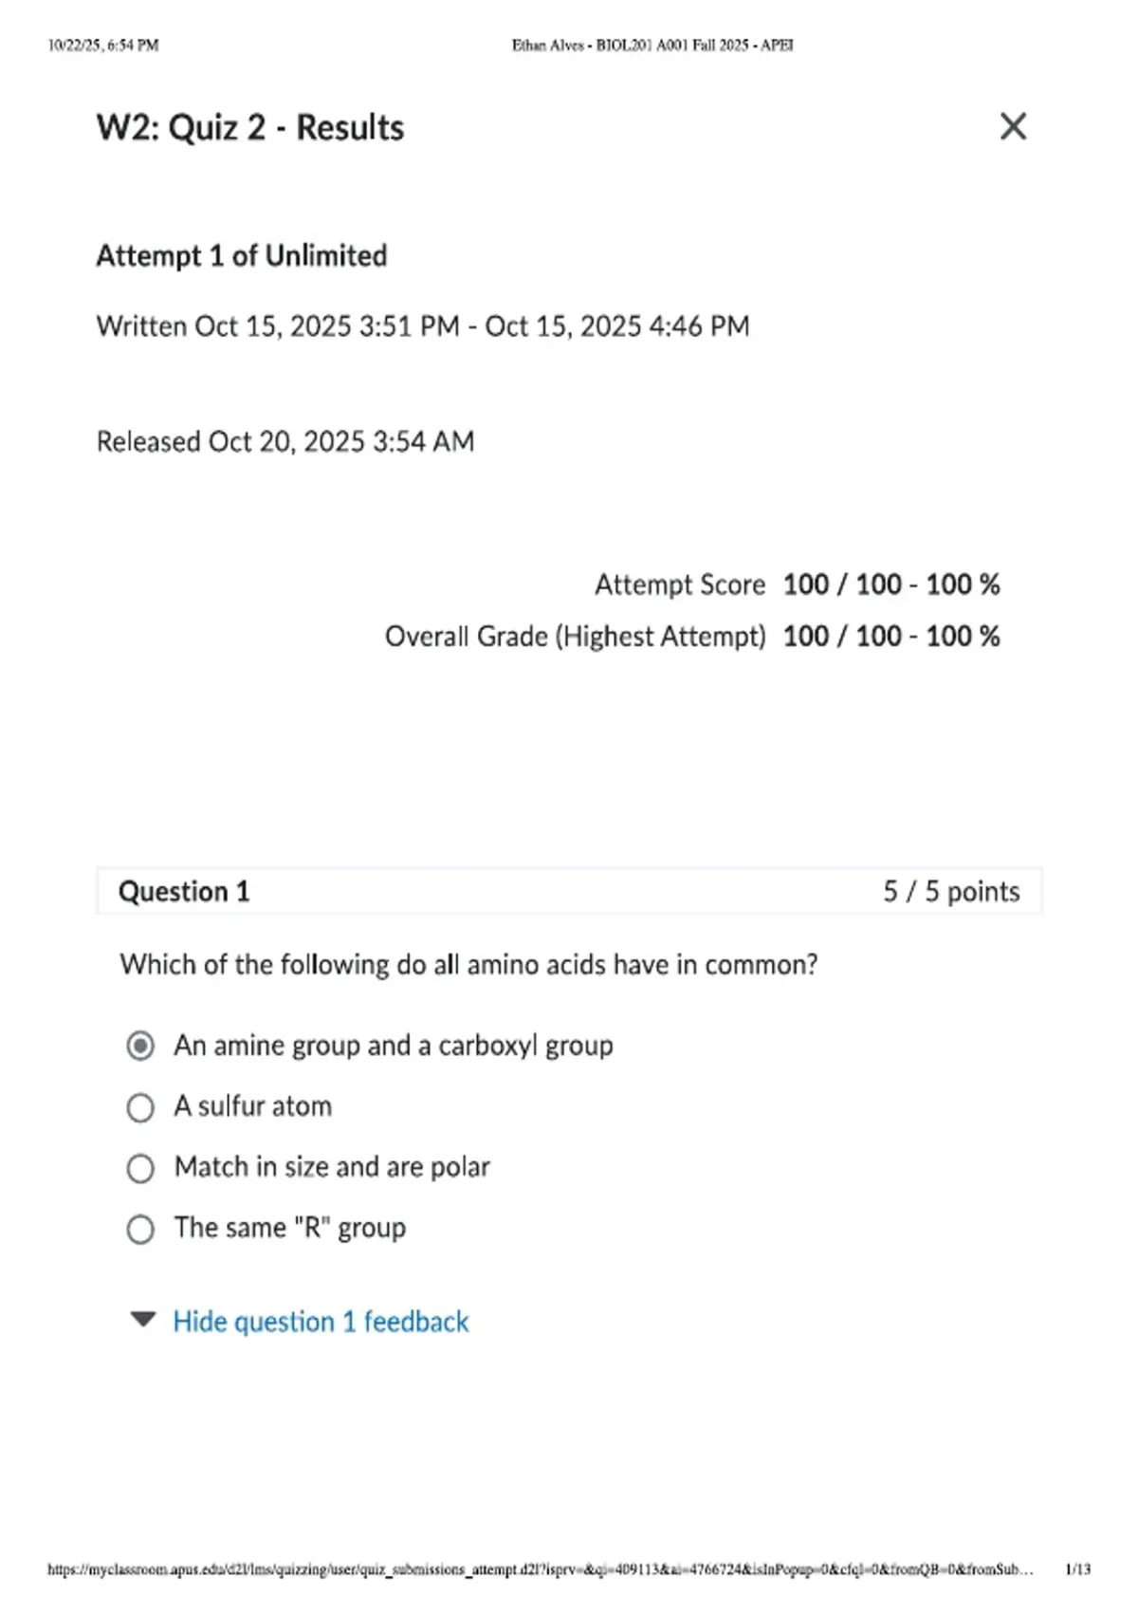Click the Written Oct 15, 2025 timestamp line
Viewport: 1138px width, 1613px height.
(423, 326)
